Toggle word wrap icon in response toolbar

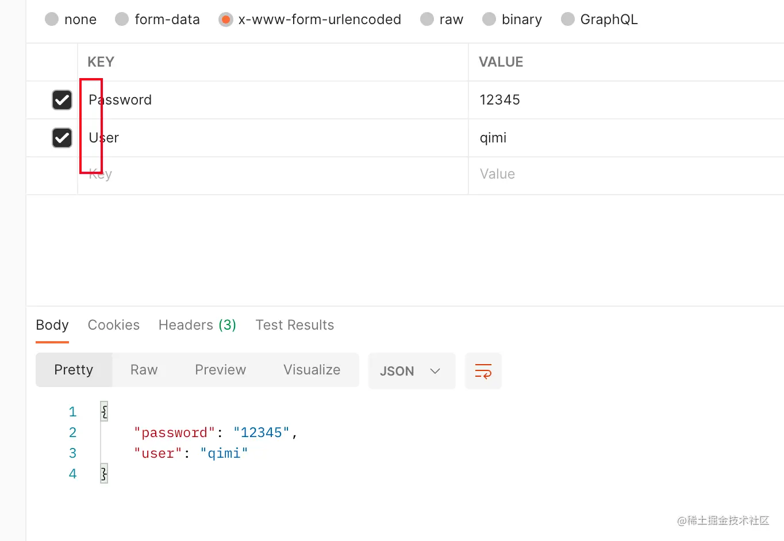point(483,371)
